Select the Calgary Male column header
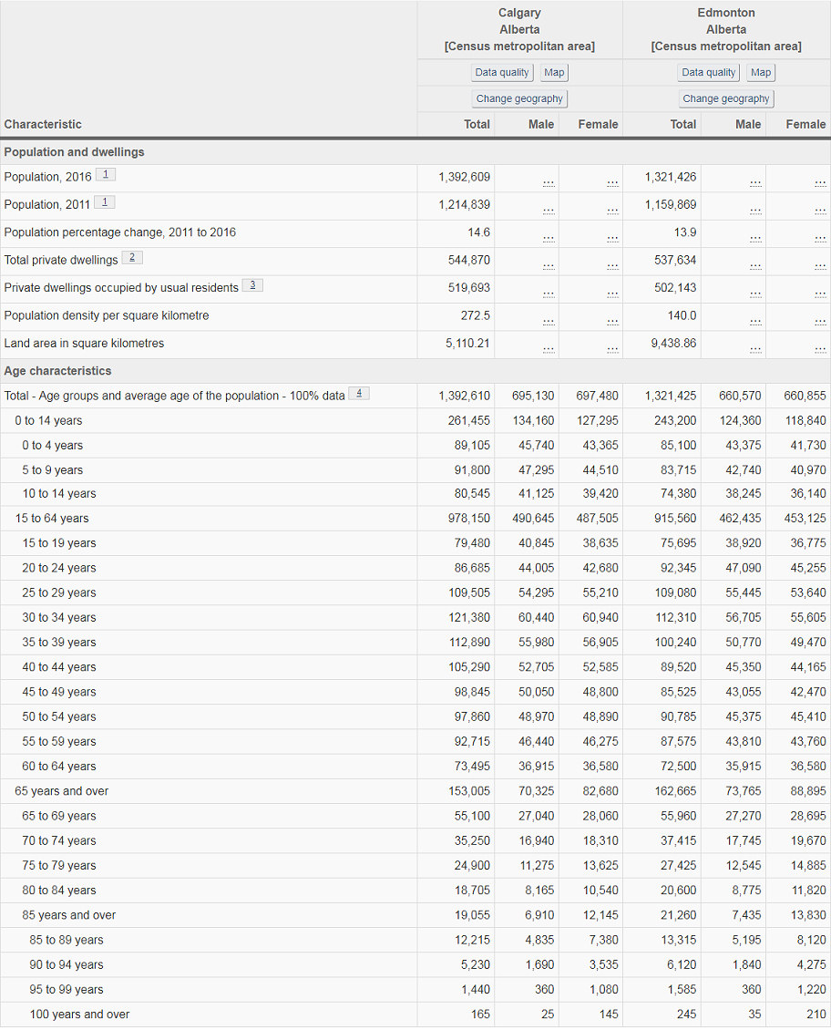 tap(541, 124)
